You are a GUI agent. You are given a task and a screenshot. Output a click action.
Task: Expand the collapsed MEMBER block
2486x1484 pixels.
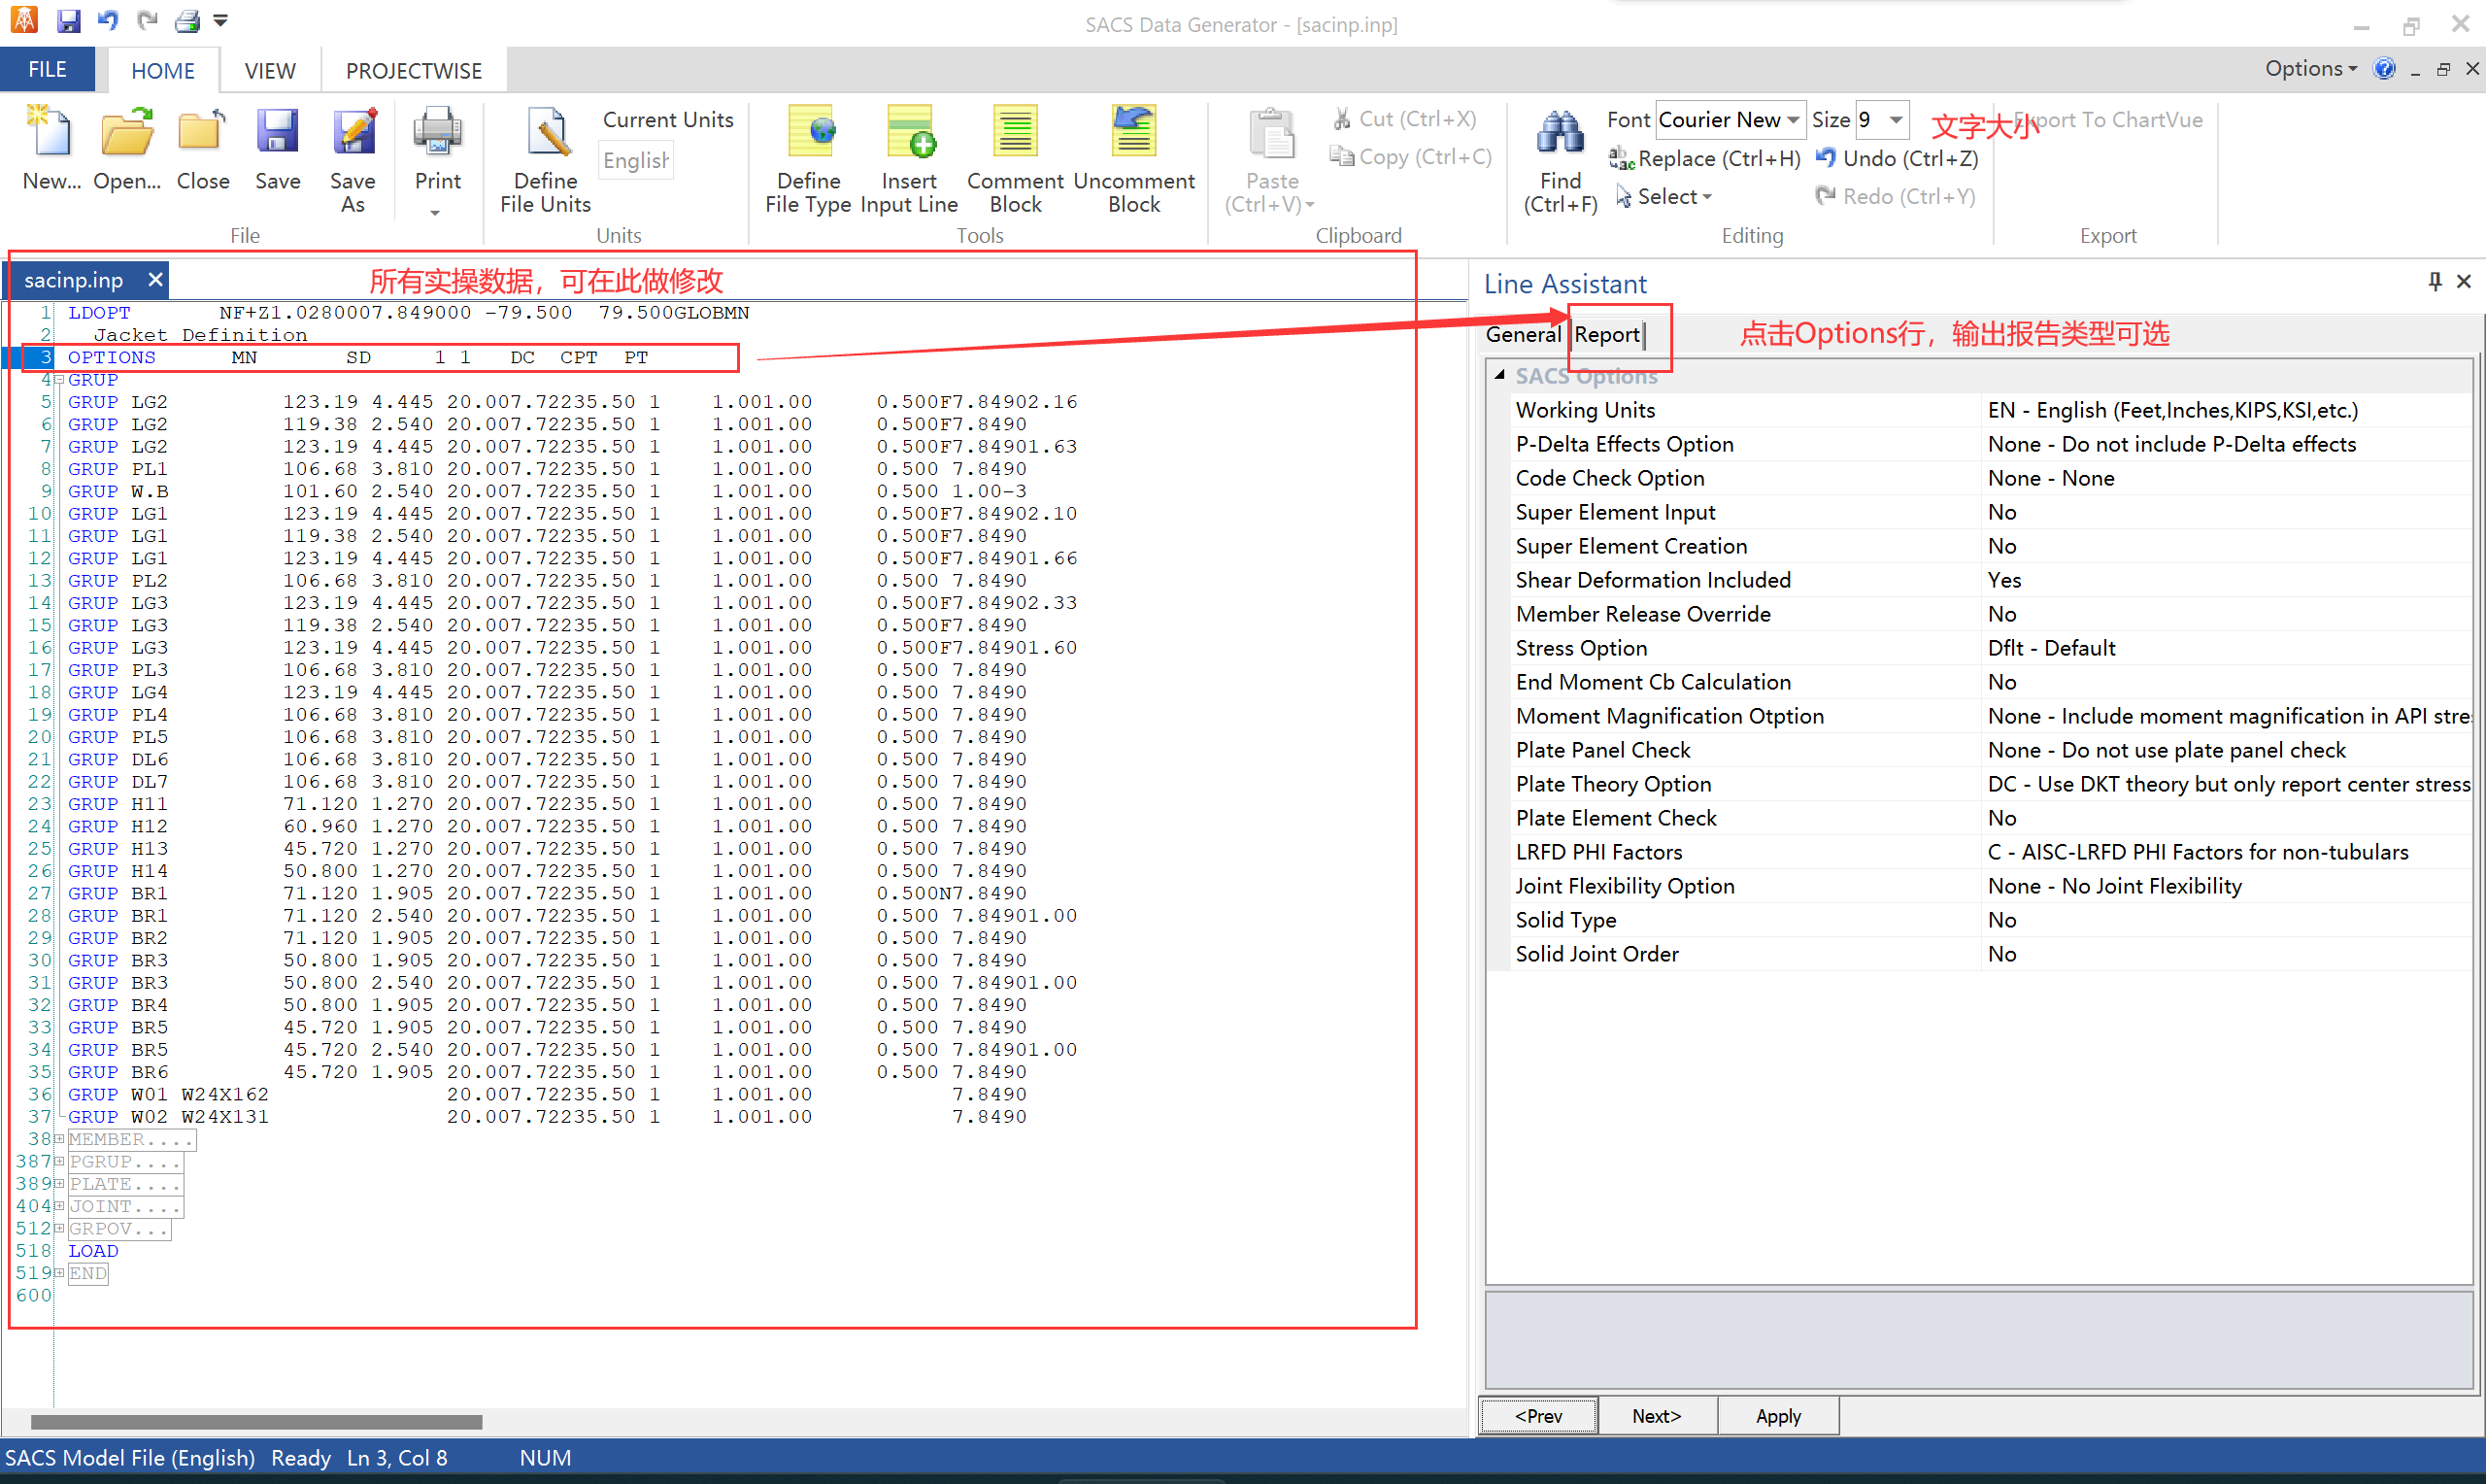pyautogui.click(x=59, y=1139)
